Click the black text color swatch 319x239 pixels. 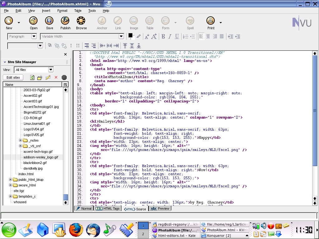(x=131, y=35)
